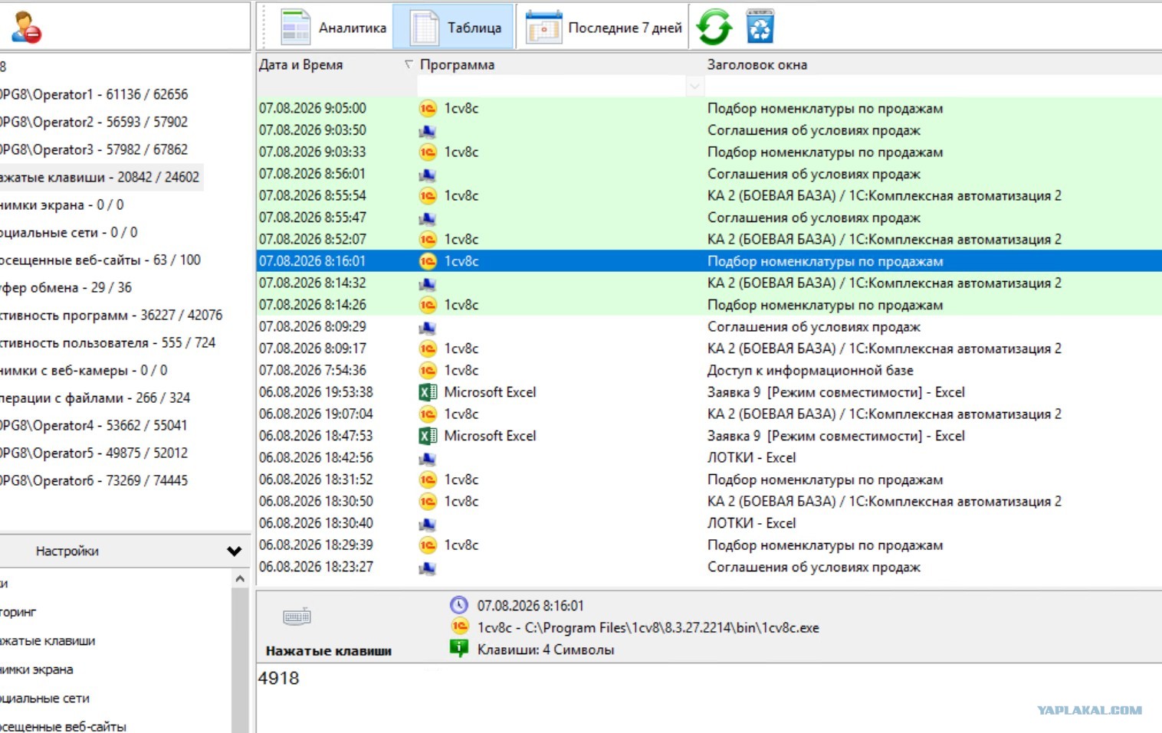
Task: Click Доступ к информационной базе title
Action: pos(810,370)
